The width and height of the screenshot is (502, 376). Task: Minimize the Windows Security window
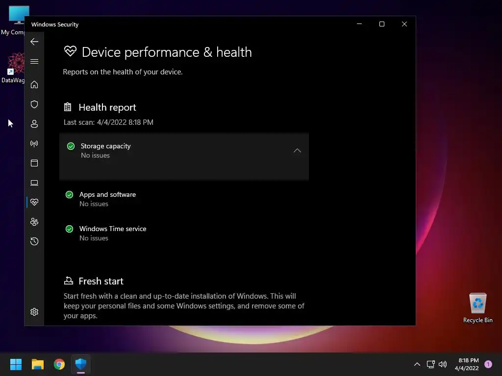point(359,24)
